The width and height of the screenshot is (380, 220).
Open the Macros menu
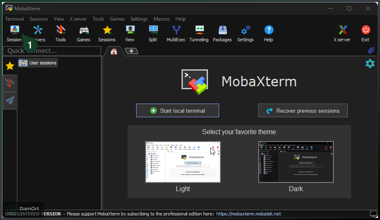pyautogui.click(x=161, y=19)
